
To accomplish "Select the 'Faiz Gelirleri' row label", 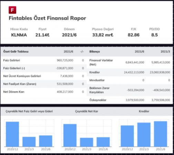I will click(12, 60).
